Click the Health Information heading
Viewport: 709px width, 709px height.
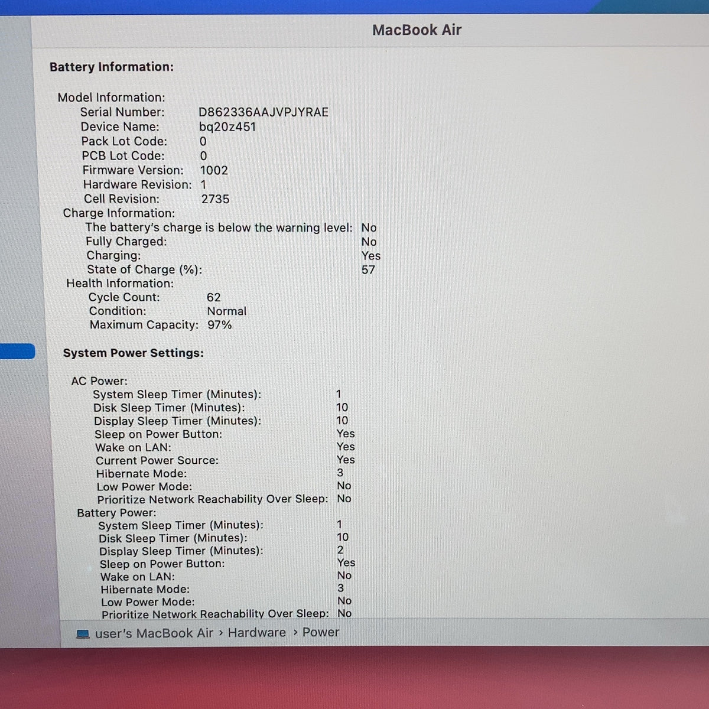click(x=120, y=284)
